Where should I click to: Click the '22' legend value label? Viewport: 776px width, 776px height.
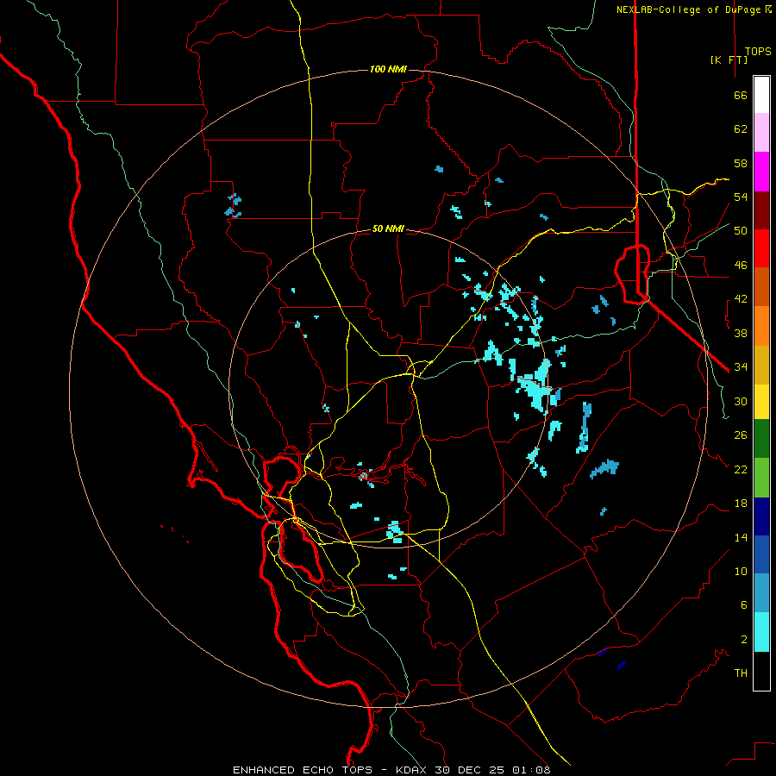click(x=741, y=470)
